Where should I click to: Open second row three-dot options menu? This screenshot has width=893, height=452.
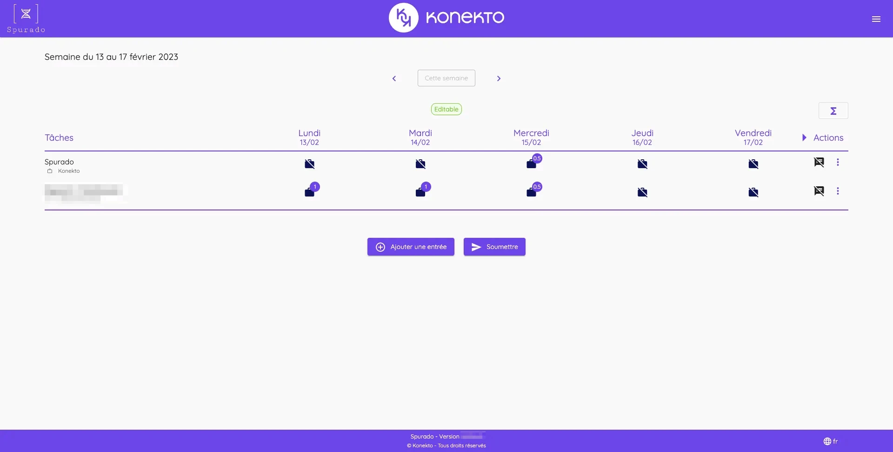[838, 191]
